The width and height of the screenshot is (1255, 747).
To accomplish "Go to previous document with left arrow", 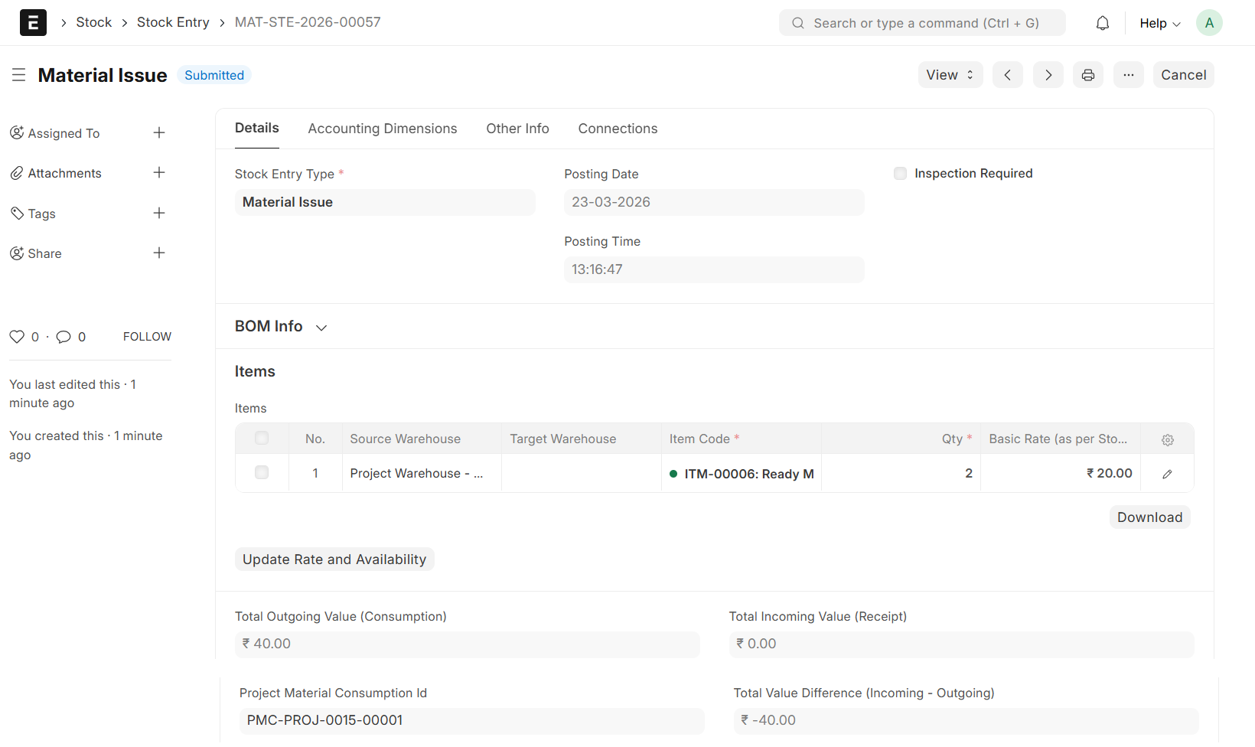I will pos(1007,75).
